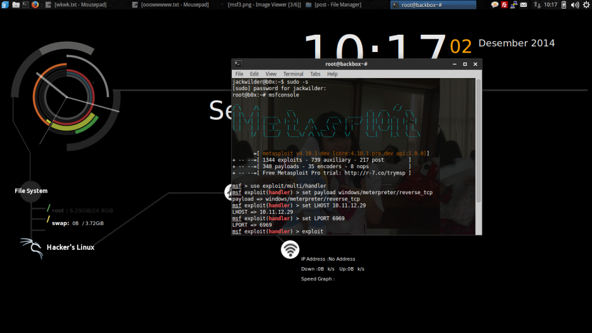This screenshot has width=592, height=333.
Task: Click the 'swap: 0B / 3.72GiB' text
Action: 77,223
